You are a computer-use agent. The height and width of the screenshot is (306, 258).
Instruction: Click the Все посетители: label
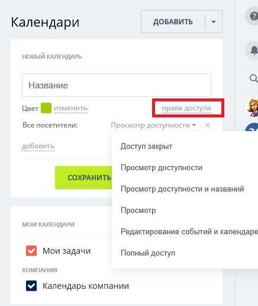coord(50,125)
